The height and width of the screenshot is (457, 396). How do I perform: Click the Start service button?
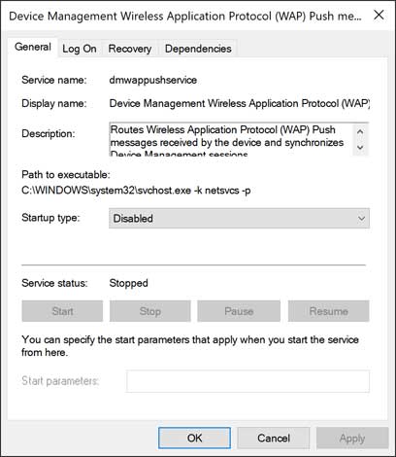[x=62, y=311]
